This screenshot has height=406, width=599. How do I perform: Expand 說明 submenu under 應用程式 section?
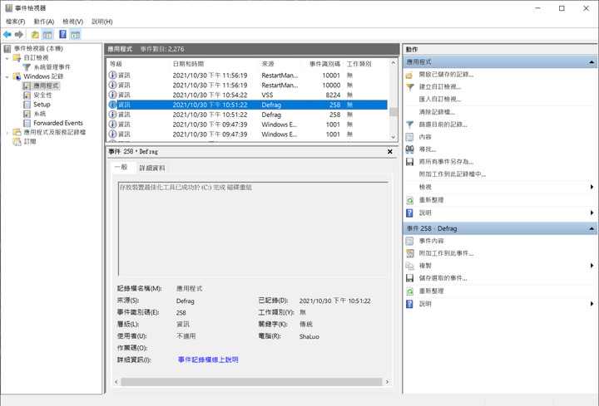[x=592, y=213]
